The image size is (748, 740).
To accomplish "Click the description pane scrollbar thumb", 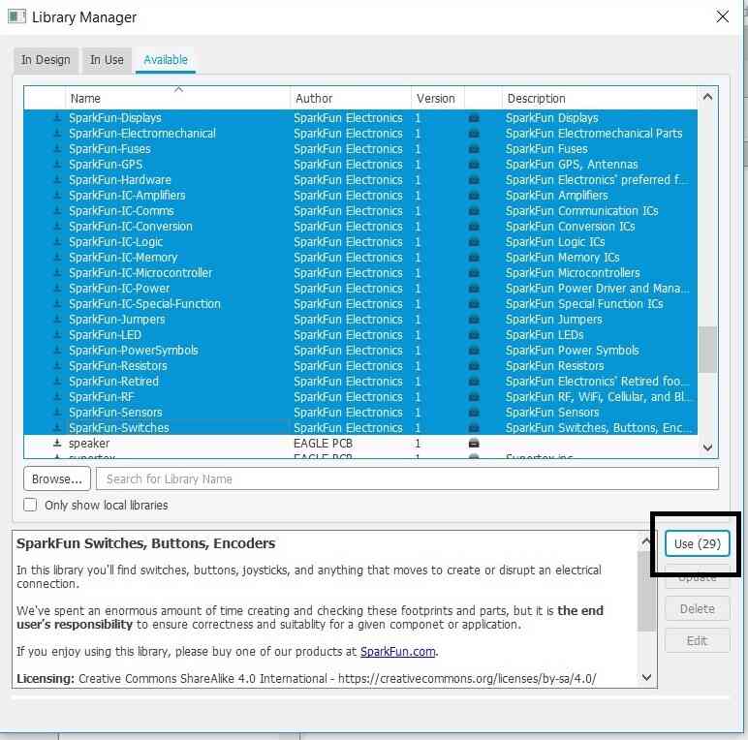I will 646,590.
